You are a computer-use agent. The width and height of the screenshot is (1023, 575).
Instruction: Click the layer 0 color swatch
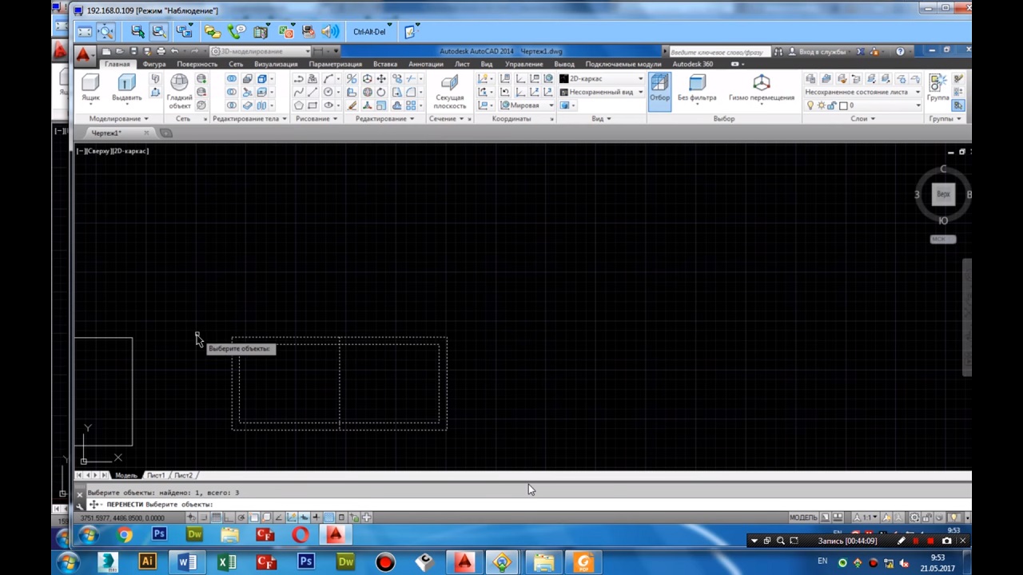(843, 105)
